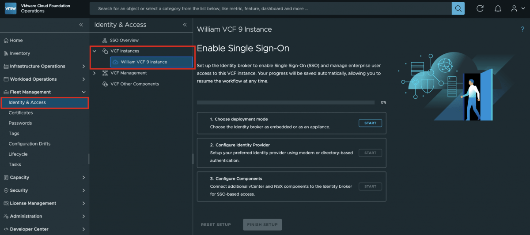Collapse the VCF Instances tree node
The image size is (530, 235).
click(94, 51)
